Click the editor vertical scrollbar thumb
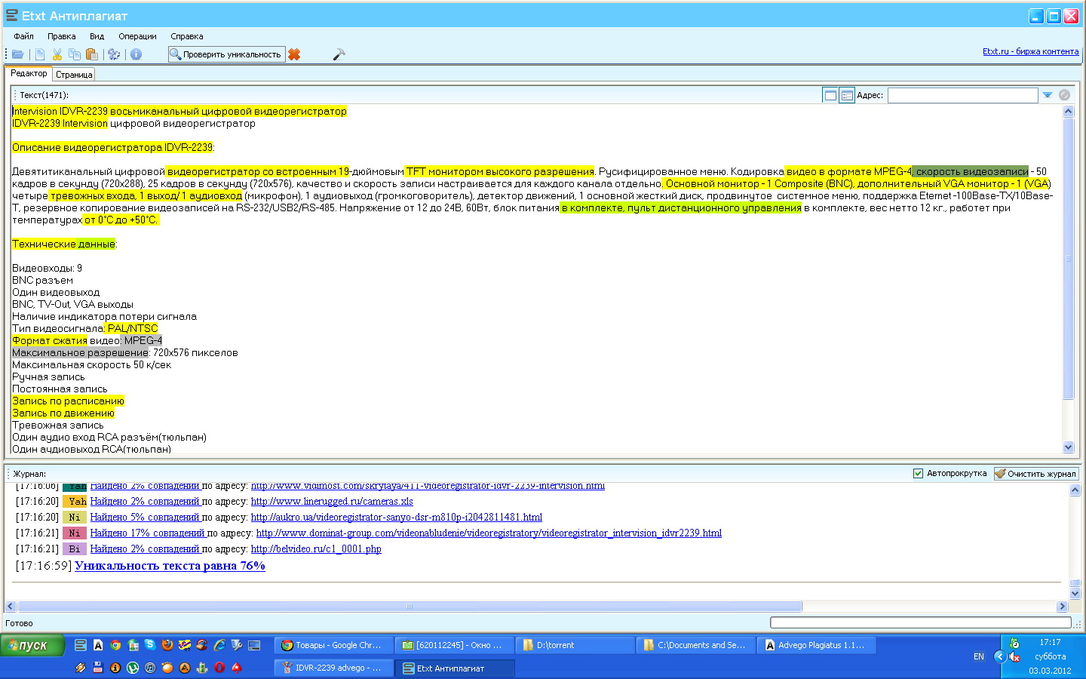 coord(1068,258)
